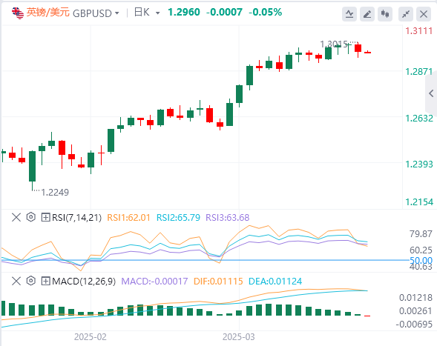The width and height of the screenshot is (437, 346).
Task: Remove the MACD indicator panel
Action: click(x=16, y=281)
